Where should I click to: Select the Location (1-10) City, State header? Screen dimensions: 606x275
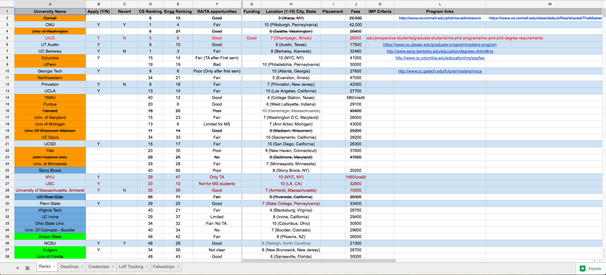(291, 12)
